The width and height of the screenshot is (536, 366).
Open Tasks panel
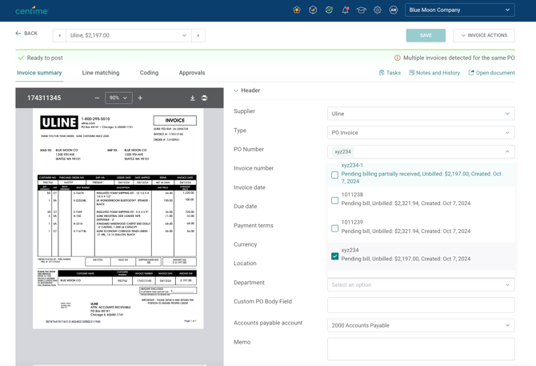[x=390, y=73]
